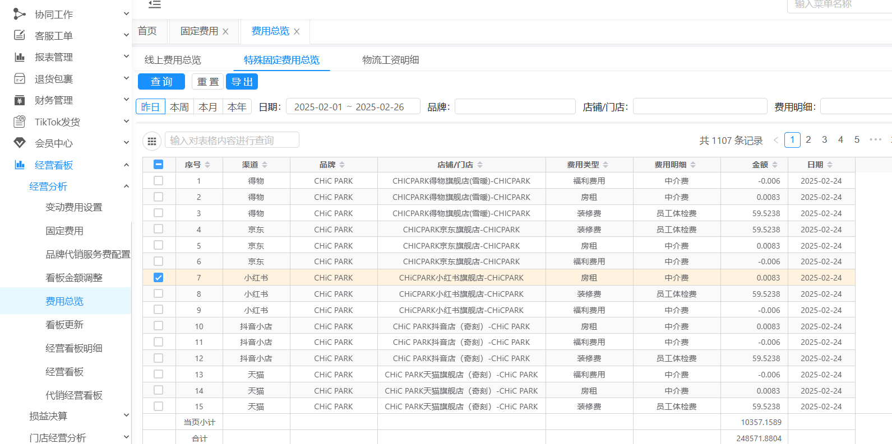
Task: Click the table content search field
Action: tap(232, 141)
